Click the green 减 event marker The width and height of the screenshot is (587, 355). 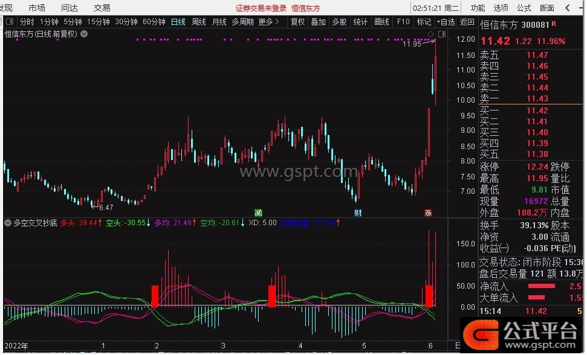pos(258,213)
